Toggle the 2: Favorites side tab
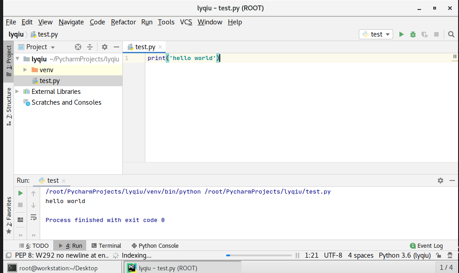Viewport: 459px width, 273px height. pyautogui.click(x=9, y=215)
